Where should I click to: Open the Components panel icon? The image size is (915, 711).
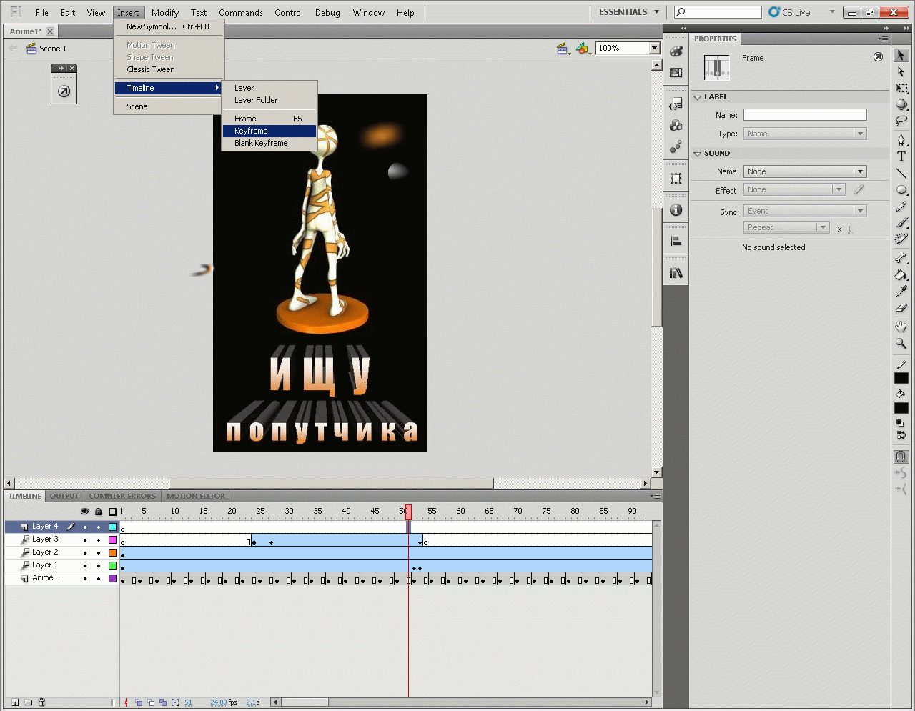coord(676,126)
